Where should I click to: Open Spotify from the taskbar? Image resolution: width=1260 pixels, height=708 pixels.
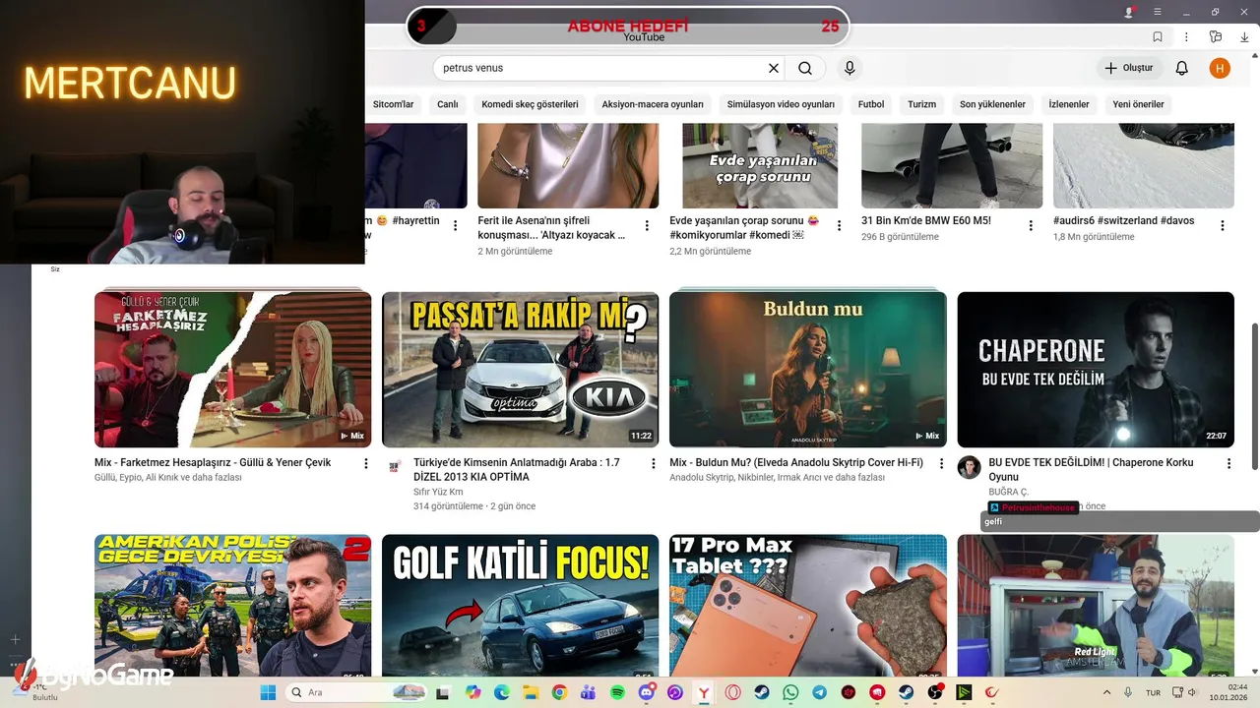[x=617, y=692]
